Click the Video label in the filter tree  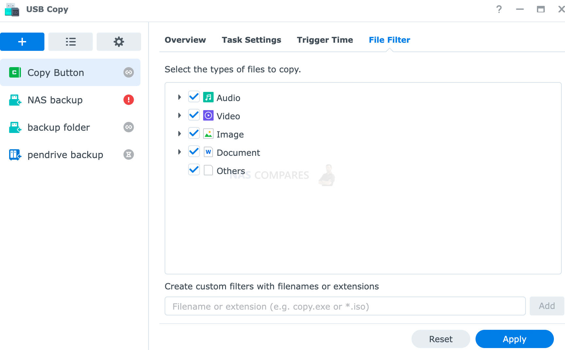pyautogui.click(x=228, y=116)
